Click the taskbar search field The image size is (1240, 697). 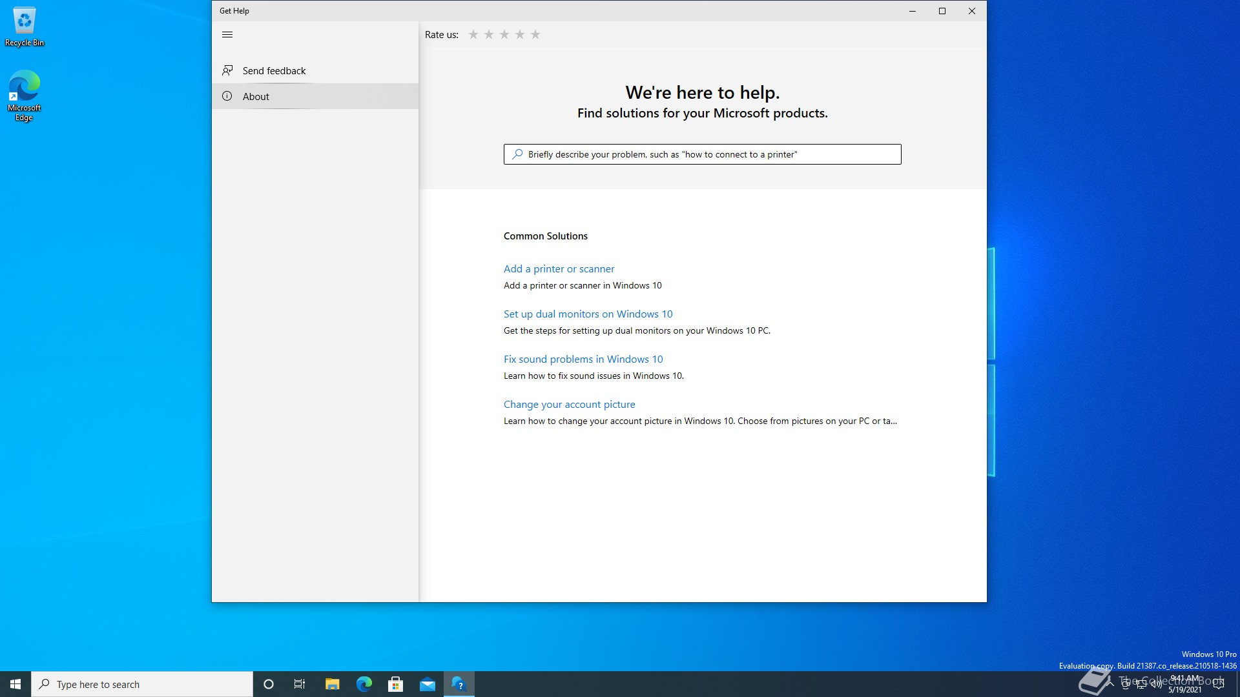(x=142, y=684)
